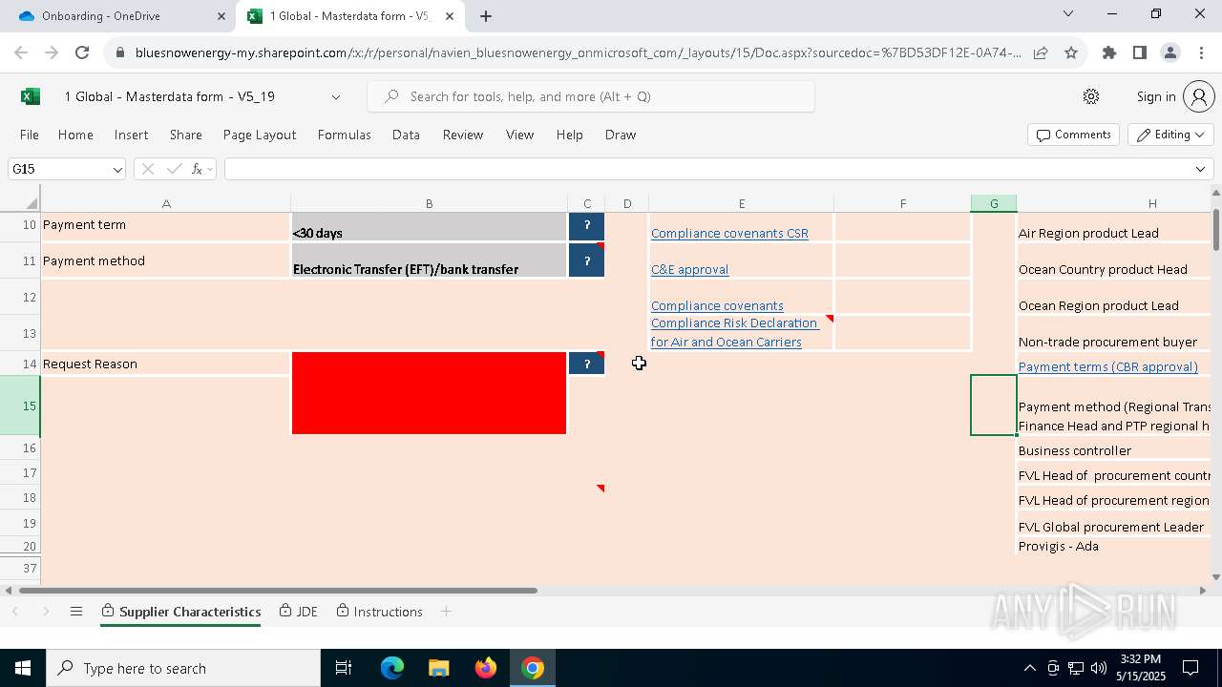
Task: Bookmark this page with the star icon
Action: (x=1071, y=53)
